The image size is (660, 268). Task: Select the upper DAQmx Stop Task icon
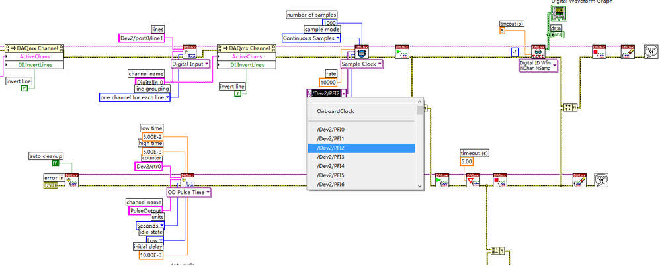click(598, 52)
